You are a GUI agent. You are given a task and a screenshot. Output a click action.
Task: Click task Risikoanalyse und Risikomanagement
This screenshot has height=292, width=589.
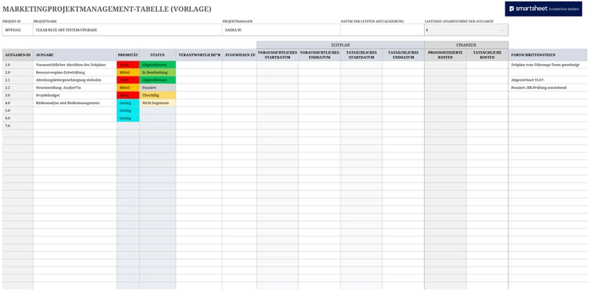[75, 103]
